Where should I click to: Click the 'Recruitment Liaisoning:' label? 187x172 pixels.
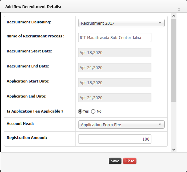[29, 22]
